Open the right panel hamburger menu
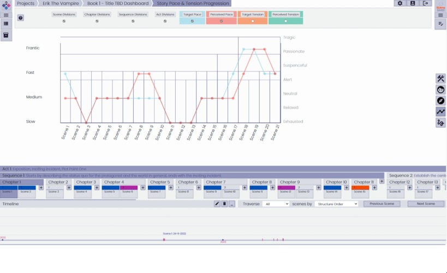This screenshot has width=447, height=273. click(x=440, y=15)
